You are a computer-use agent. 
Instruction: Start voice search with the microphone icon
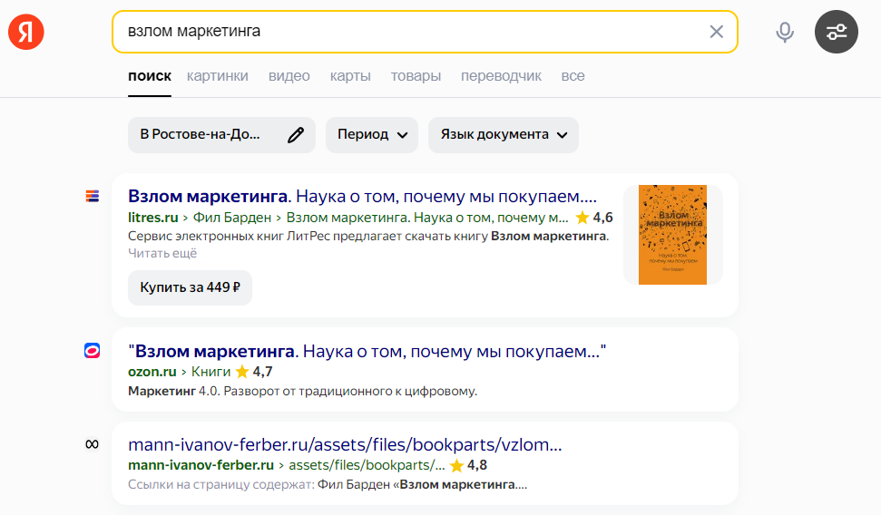click(x=784, y=32)
